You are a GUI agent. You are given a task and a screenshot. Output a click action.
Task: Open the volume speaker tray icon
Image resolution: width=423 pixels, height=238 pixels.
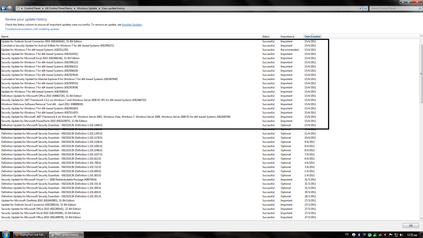401,235
